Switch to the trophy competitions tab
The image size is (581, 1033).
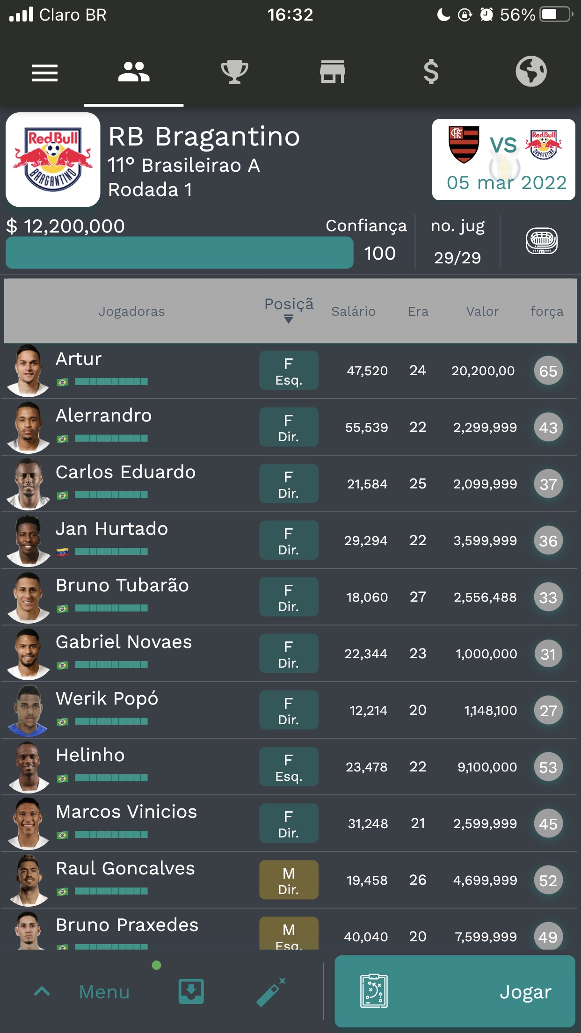pos(234,72)
